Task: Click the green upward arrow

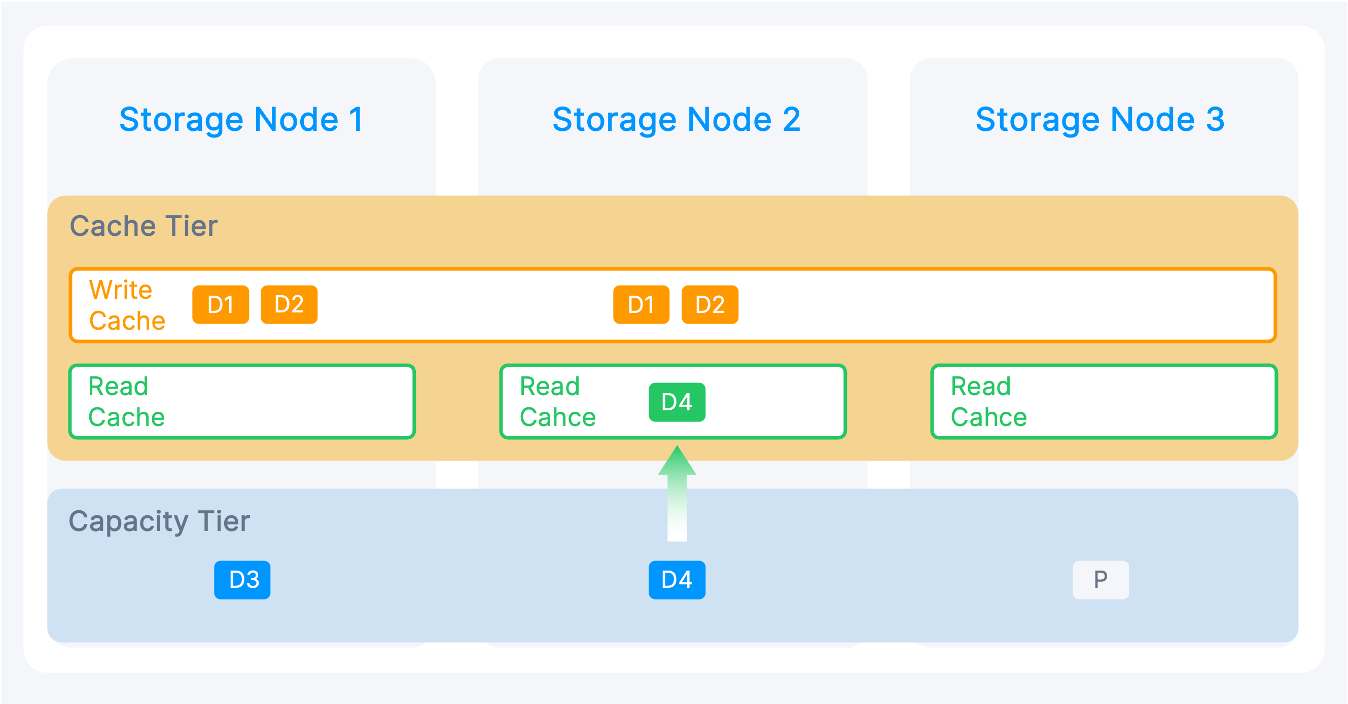Action: [x=677, y=494]
